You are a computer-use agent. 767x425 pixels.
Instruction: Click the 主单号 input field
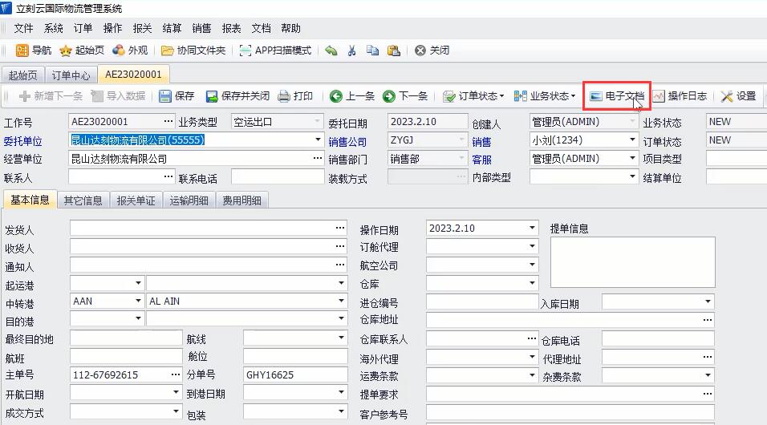118,375
